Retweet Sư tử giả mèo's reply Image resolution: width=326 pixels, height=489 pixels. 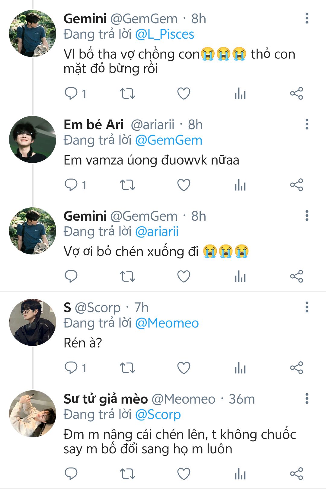click(127, 474)
